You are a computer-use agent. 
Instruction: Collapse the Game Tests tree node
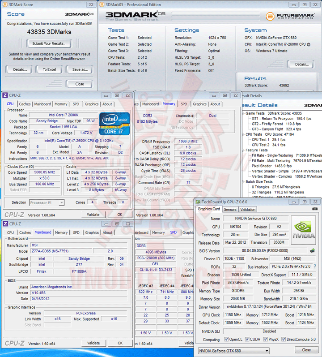[x=243, y=113]
